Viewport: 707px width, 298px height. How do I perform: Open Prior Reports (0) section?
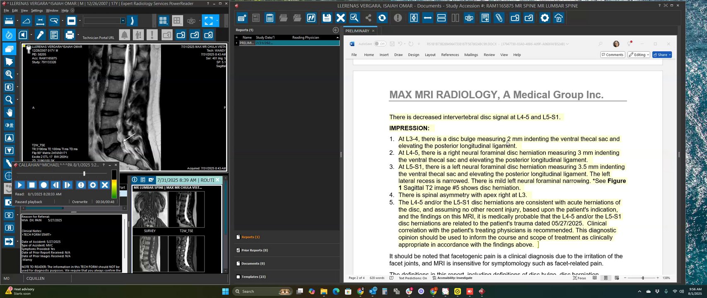point(254,250)
